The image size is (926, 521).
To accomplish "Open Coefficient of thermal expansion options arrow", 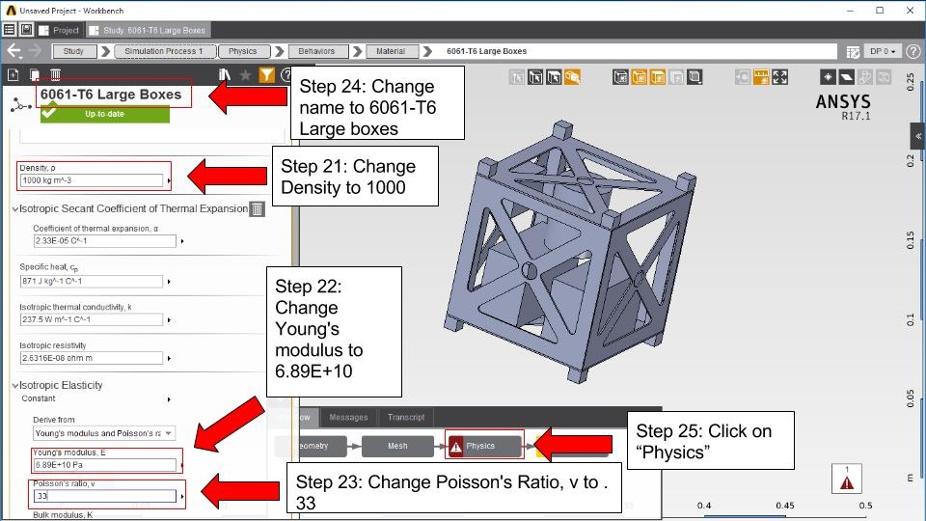I will [182, 241].
